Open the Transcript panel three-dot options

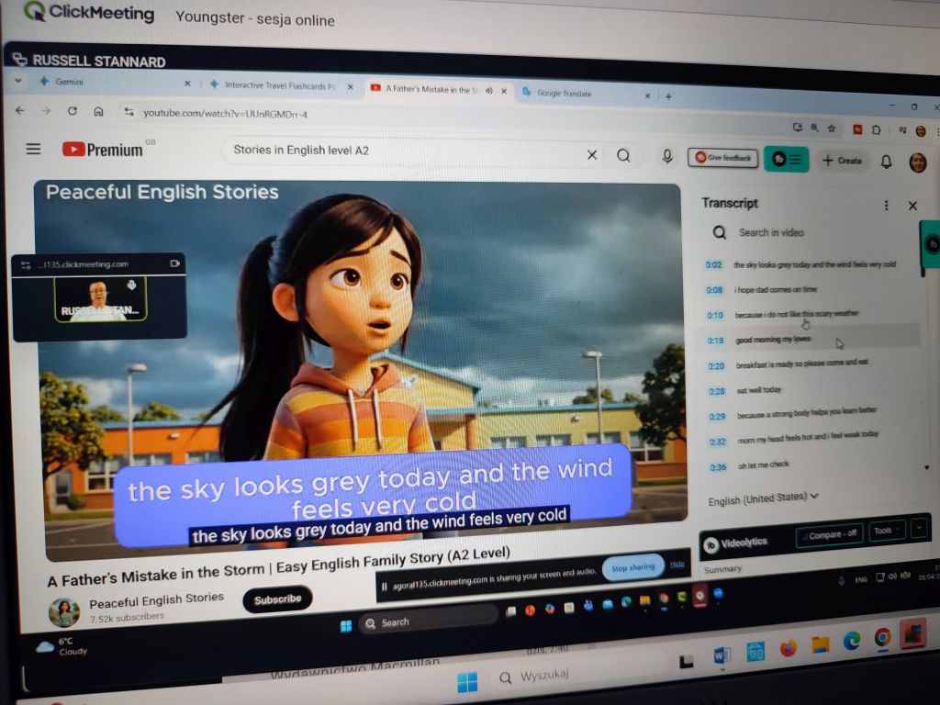tap(886, 206)
